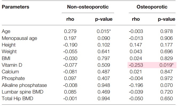Select Height rho value -0.190

[70, 45]
